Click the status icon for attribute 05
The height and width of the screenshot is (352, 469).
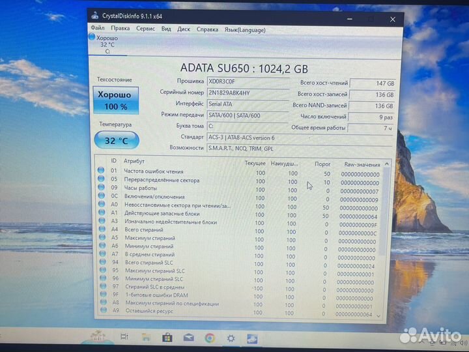(x=101, y=179)
